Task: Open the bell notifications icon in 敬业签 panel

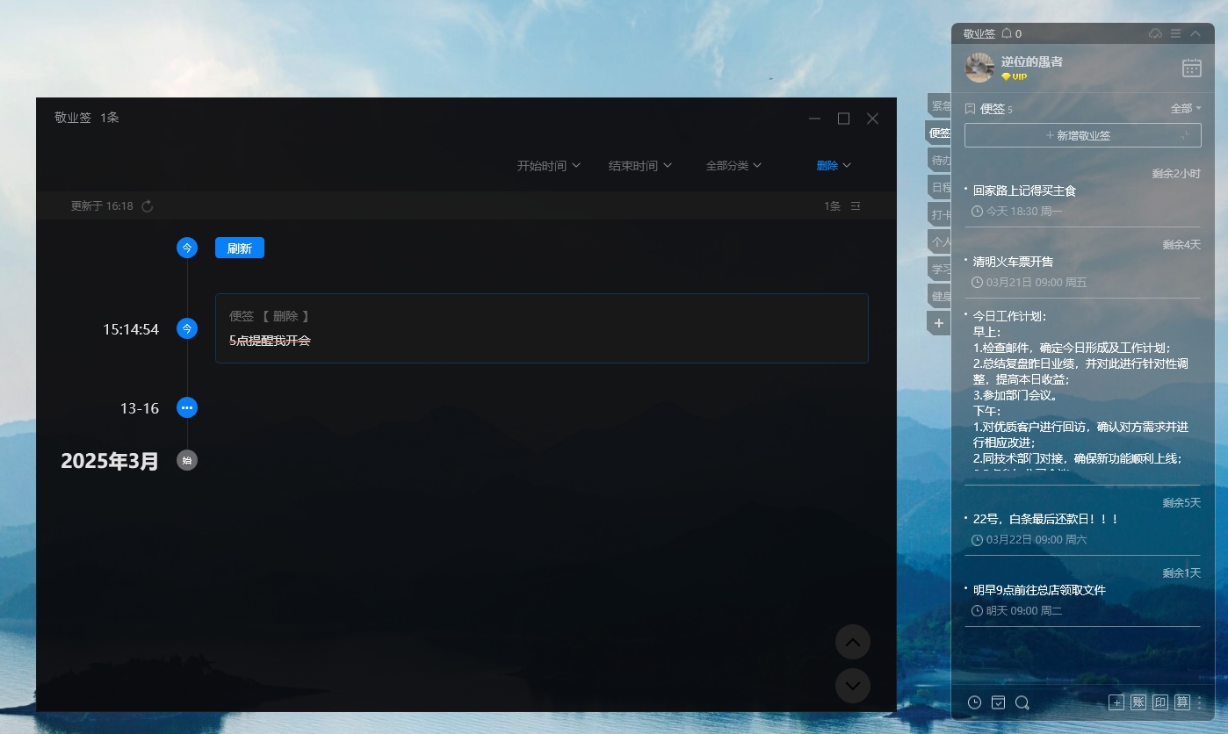Action: coord(1007,33)
